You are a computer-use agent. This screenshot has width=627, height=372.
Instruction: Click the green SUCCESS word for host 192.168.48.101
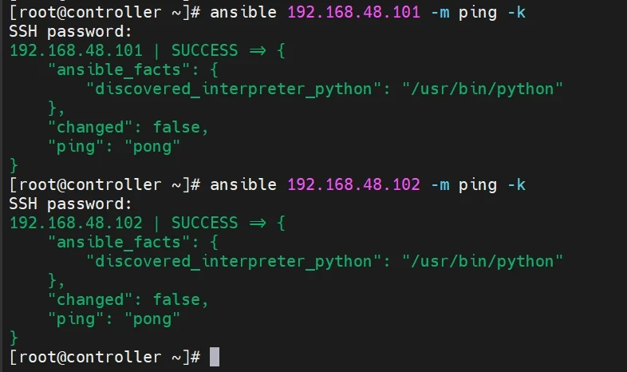click(204, 50)
